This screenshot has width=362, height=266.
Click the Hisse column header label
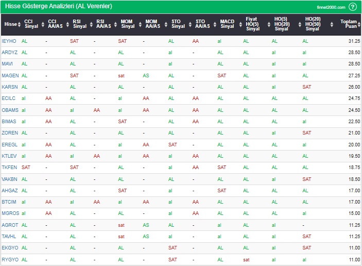11,24
